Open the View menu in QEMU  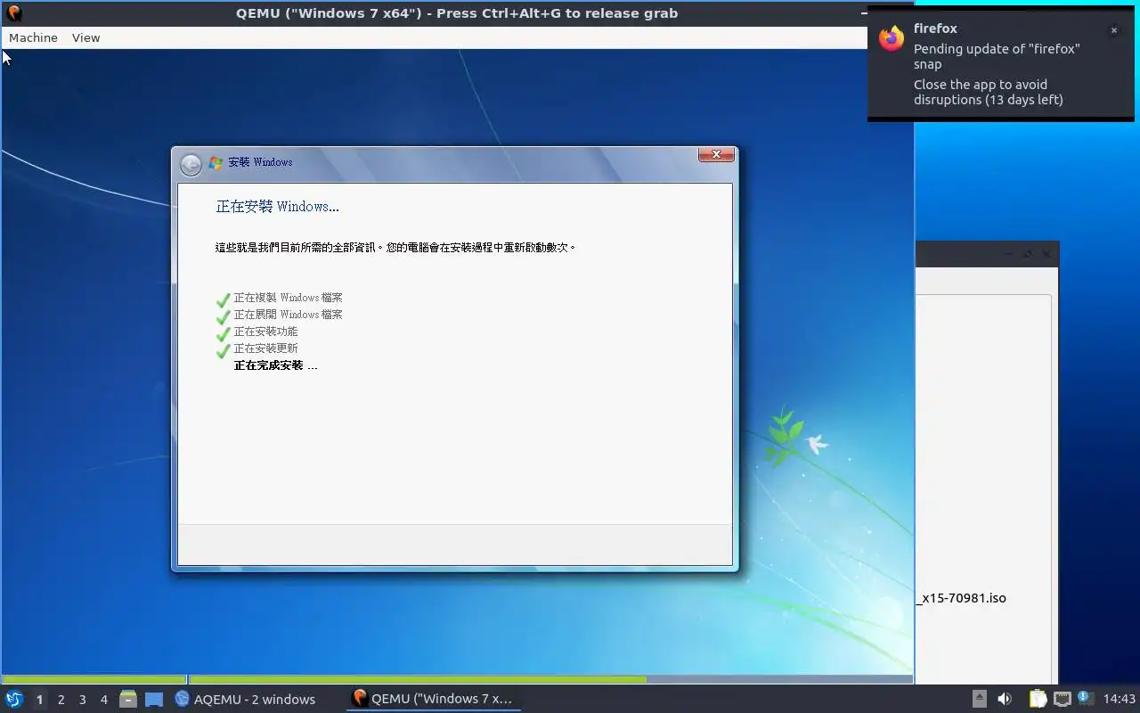pyautogui.click(x=85, y=37)
